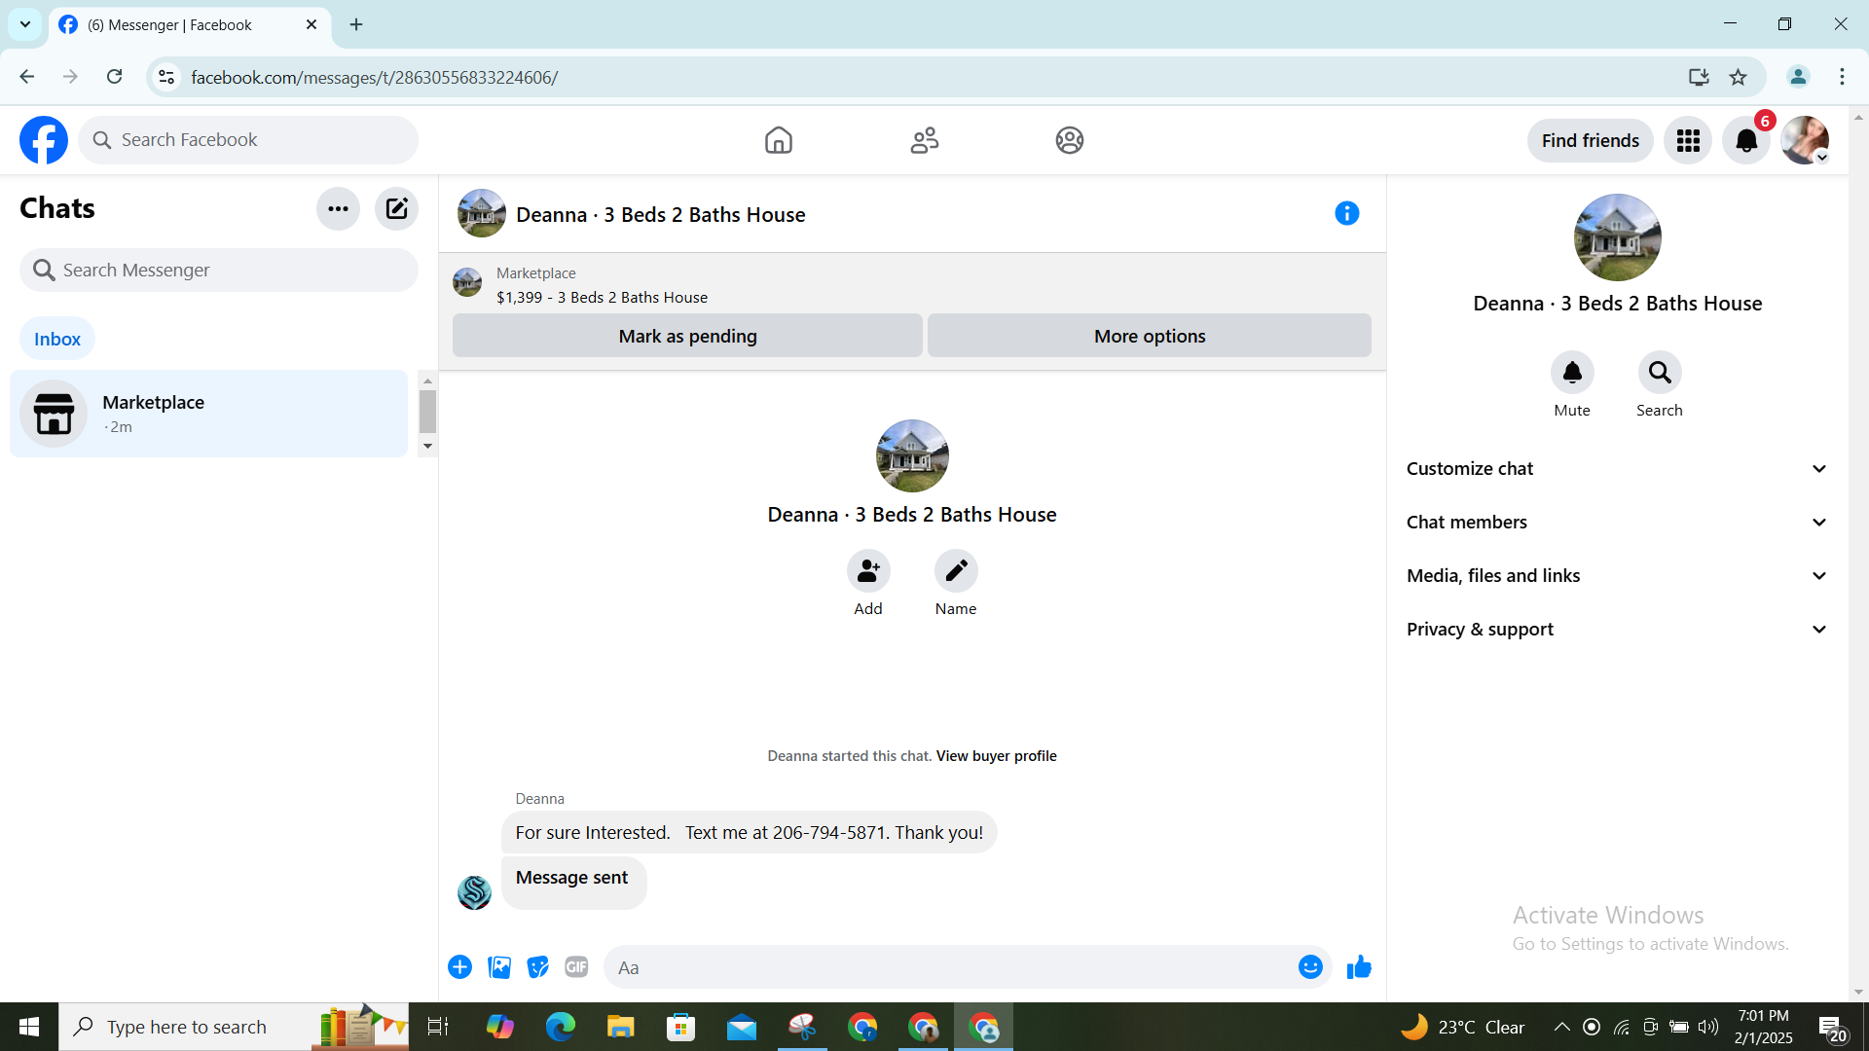The width and height of the screenshot is (1869, 1051).
Task: Click the chat list scrollbar thumb
Action: pyautogui.click(x=427, y=411)
